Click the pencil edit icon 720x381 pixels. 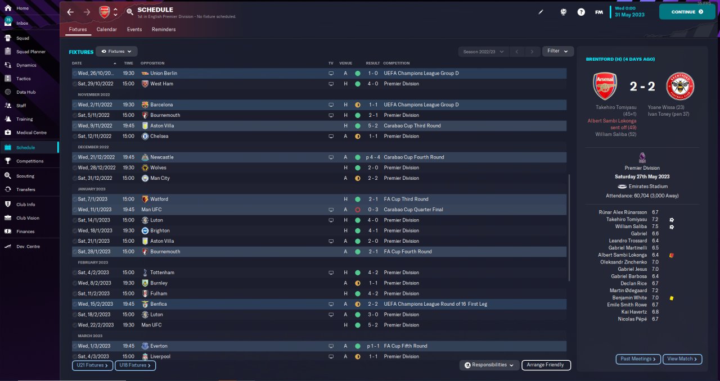[x=541, y=12]
